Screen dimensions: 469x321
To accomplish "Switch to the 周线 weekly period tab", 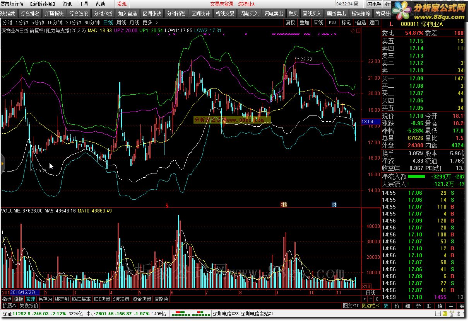I will 121,22.
